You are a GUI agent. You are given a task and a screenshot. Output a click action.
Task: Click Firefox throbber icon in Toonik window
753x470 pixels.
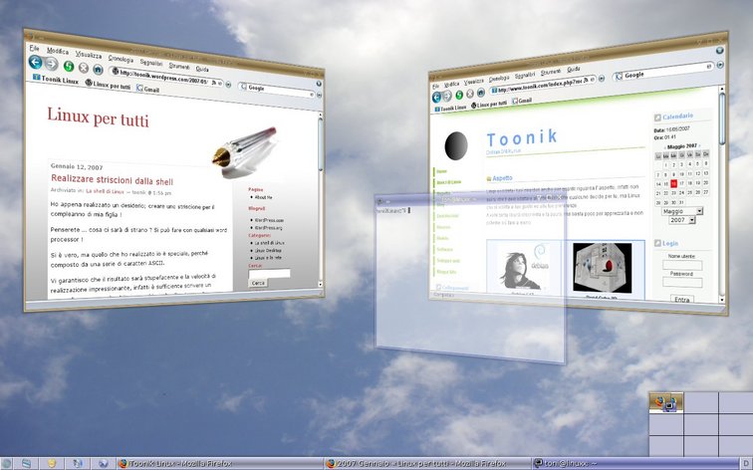[719, 50]
